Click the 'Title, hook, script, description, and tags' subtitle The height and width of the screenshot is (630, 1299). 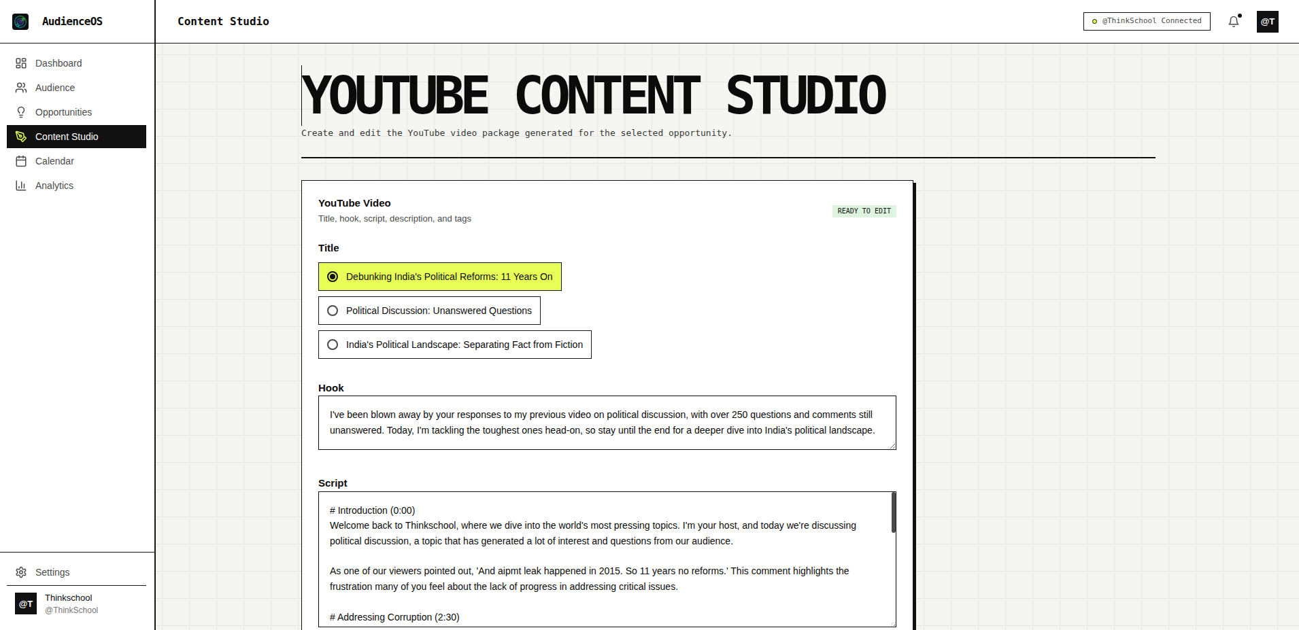click(394, 219)
